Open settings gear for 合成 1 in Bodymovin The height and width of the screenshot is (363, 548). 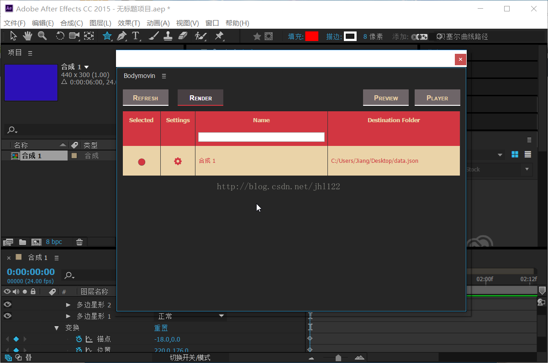[178, 161]
